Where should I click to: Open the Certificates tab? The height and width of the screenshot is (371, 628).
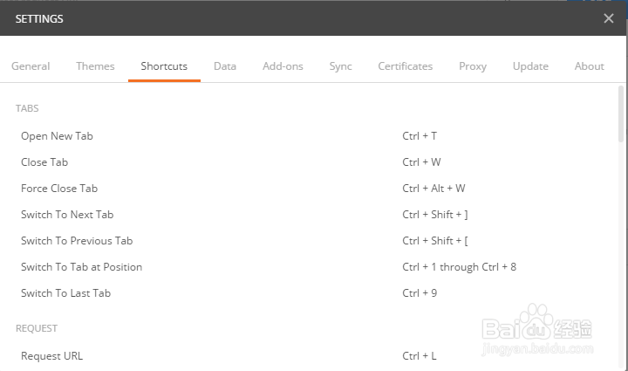406,66
